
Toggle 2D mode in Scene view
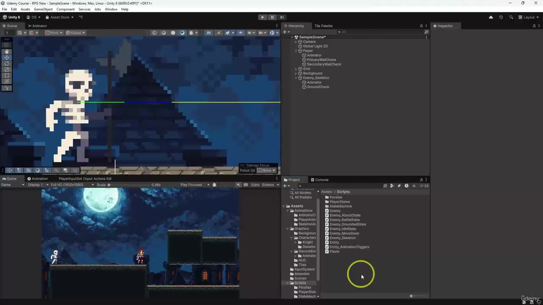208,33
